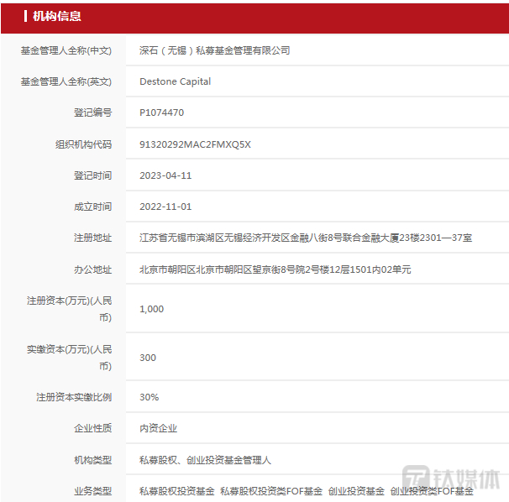Click the 办公地址 label
The height and width of the screenshot is (502, 509).
coord(93,269)
